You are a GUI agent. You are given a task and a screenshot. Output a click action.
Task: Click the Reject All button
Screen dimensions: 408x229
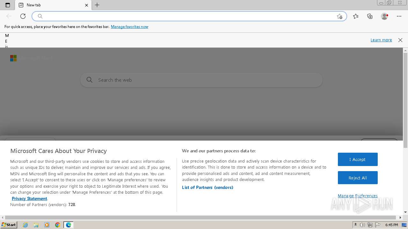click(358, 178)
